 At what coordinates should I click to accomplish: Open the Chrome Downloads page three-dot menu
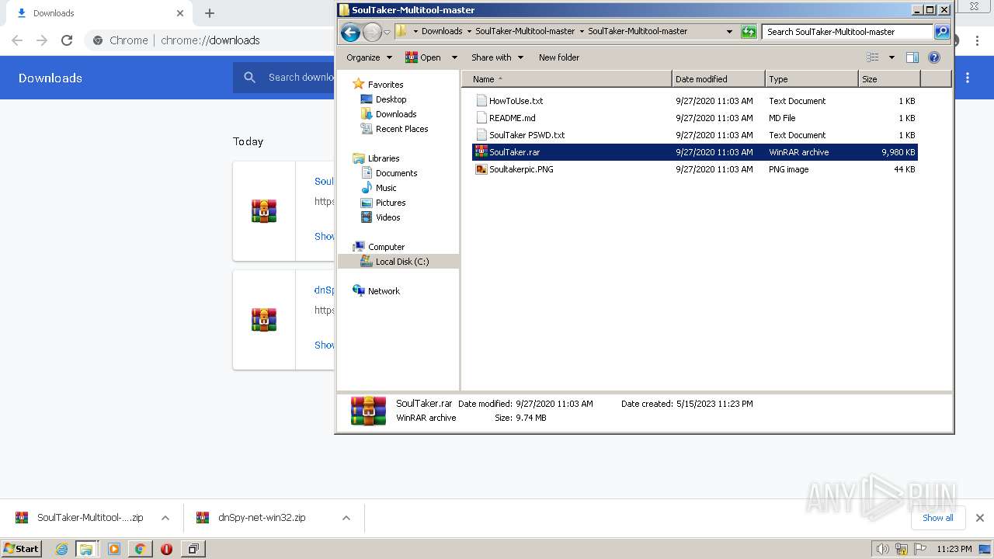[x=968, y=78]
